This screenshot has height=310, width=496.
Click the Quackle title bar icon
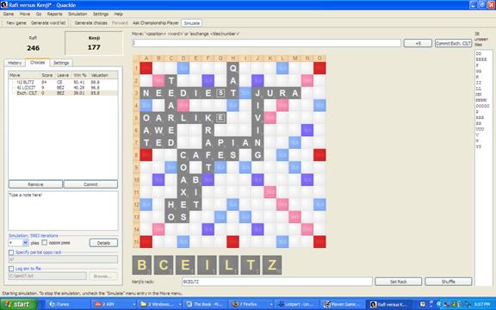3,5
